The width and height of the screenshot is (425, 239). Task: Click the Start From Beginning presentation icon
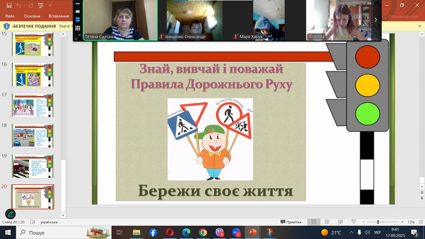pos(40,6)
